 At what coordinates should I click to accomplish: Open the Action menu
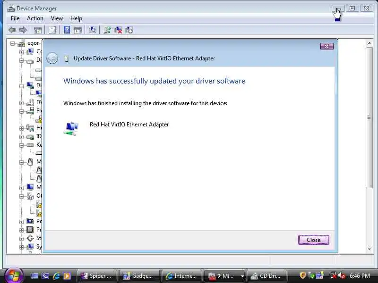tap(35, 18)
